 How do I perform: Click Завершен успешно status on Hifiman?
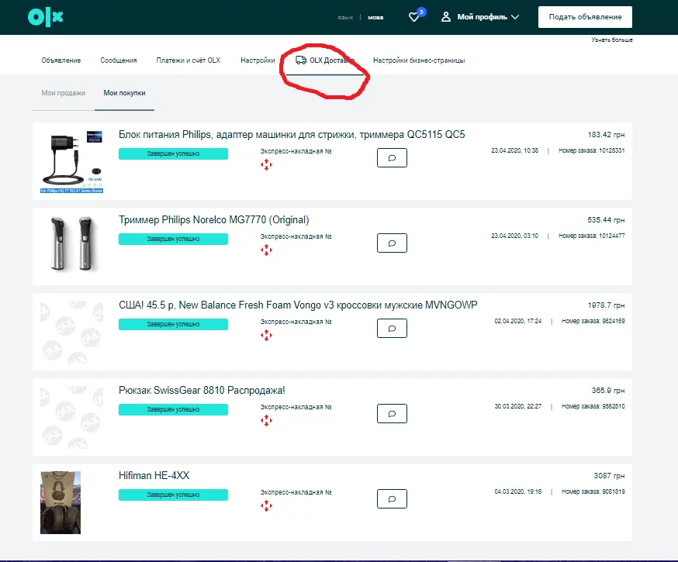[173, 495]
